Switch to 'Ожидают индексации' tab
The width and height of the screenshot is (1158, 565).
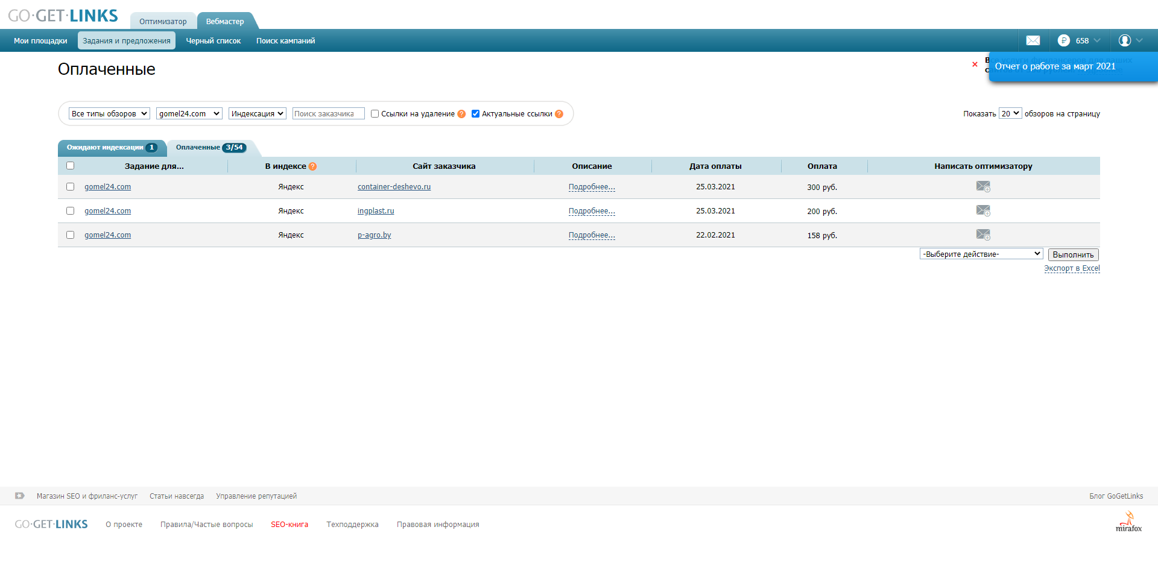click(112, 148)
